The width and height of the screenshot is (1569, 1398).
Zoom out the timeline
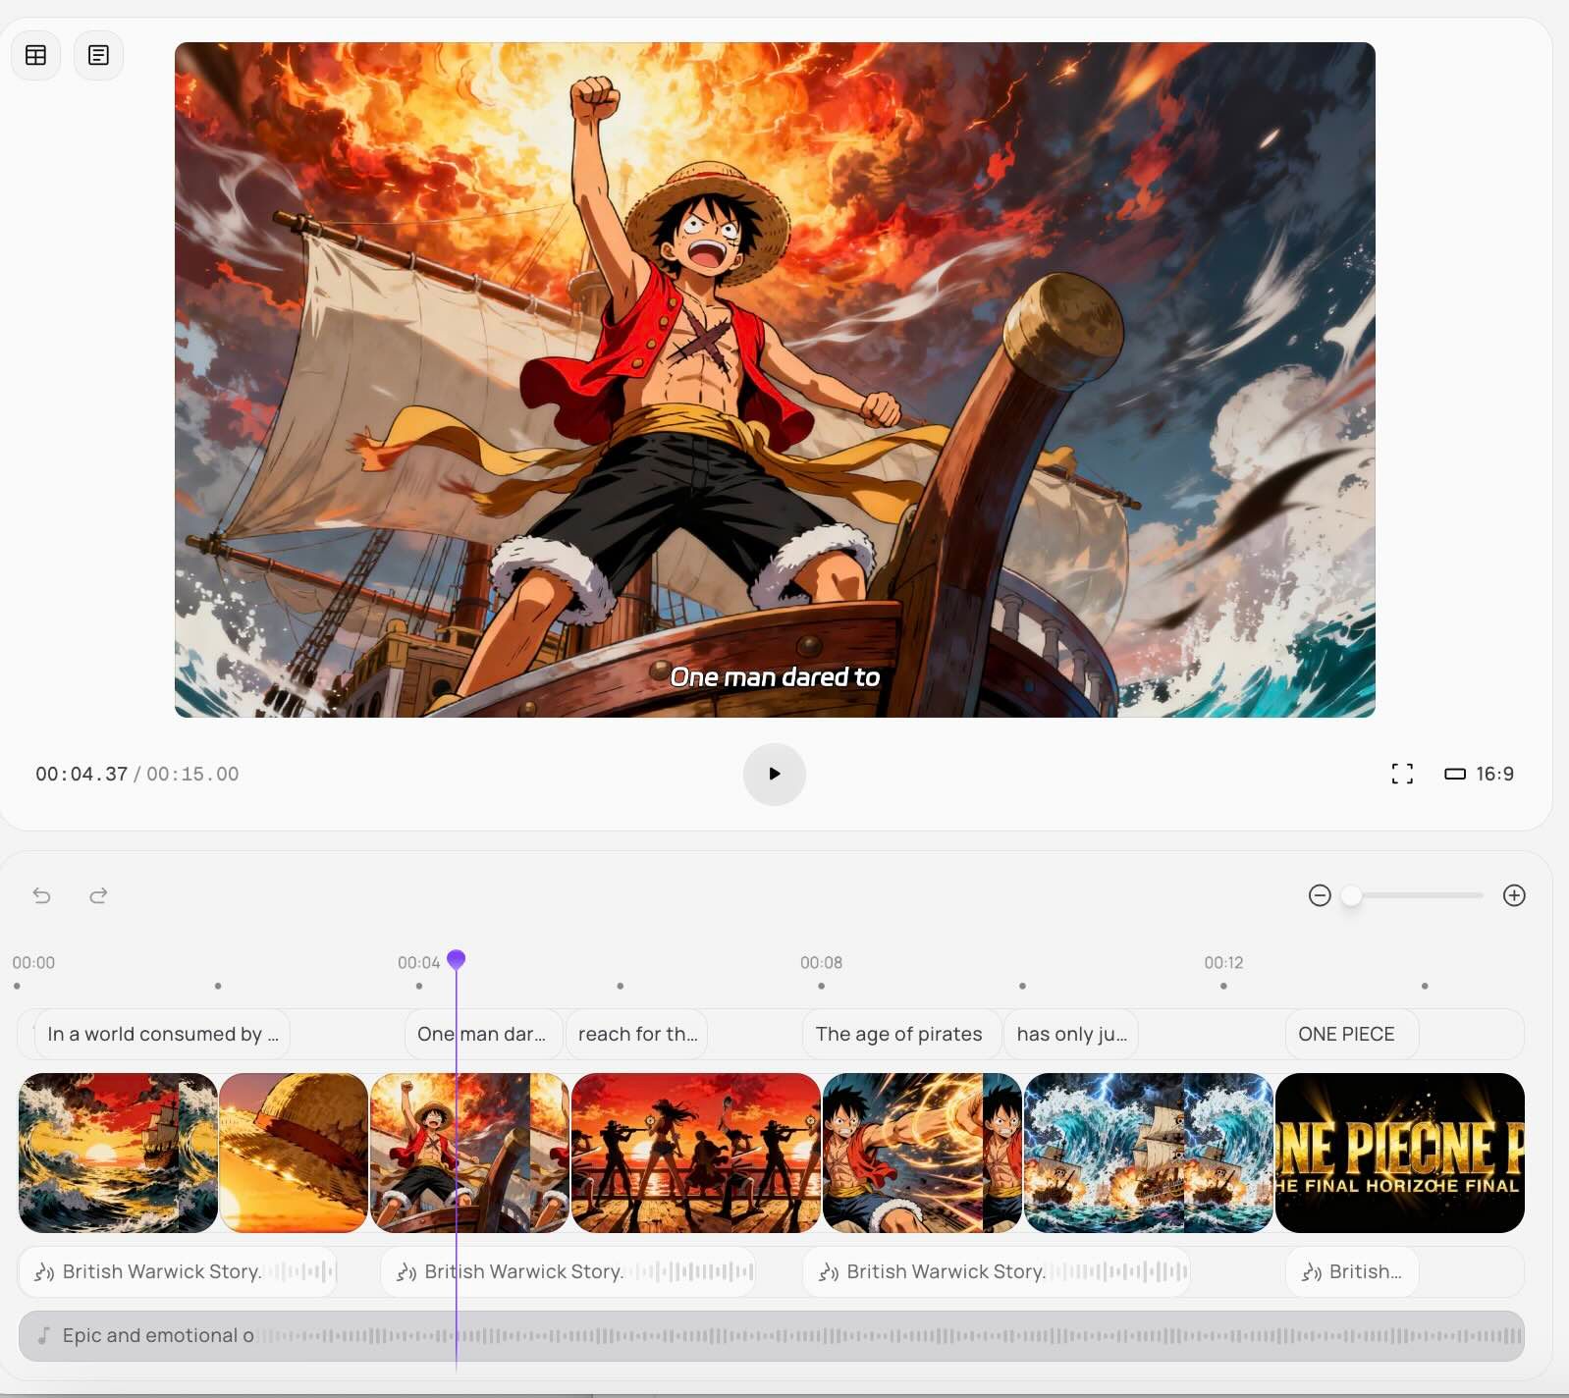tap(1320, 895)
